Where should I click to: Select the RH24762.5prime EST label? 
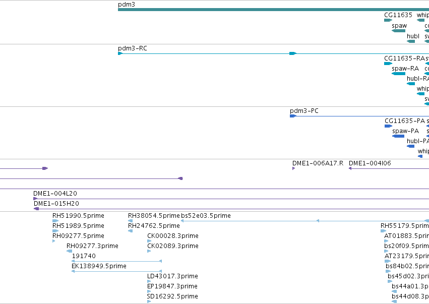coord(154,226)
